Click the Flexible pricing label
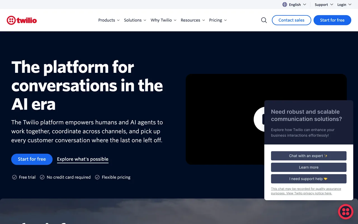 pos(116,177)
